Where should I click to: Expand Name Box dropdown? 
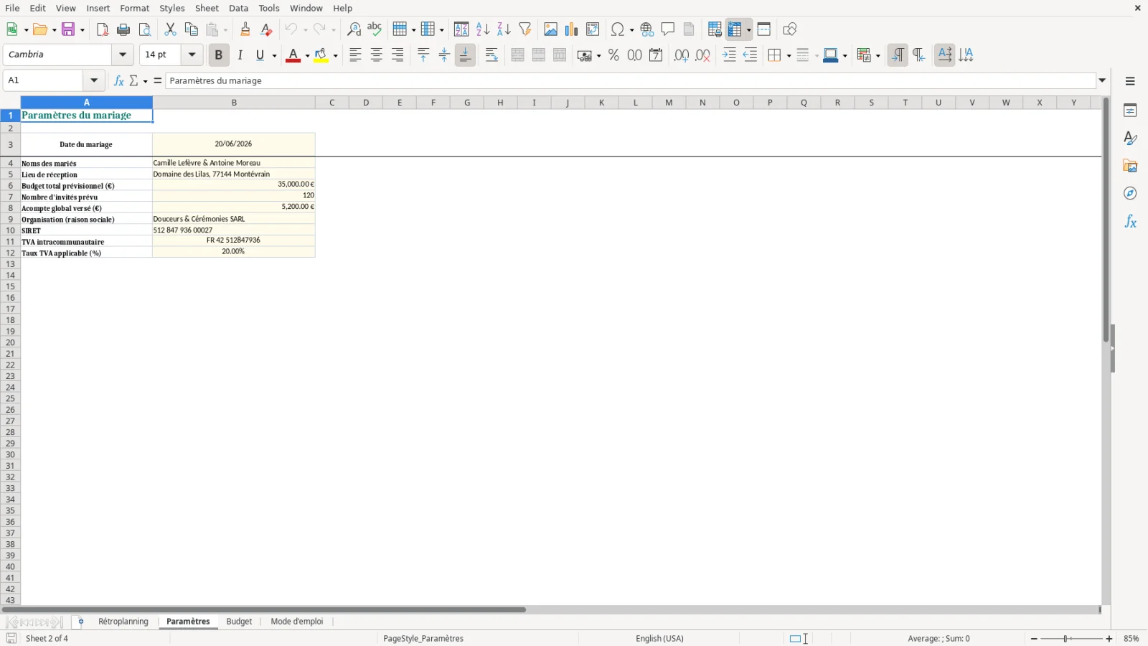[94, 80]
